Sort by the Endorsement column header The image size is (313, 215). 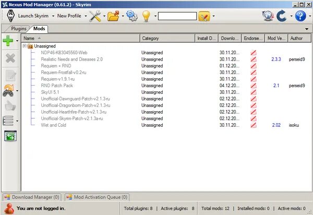253,38
